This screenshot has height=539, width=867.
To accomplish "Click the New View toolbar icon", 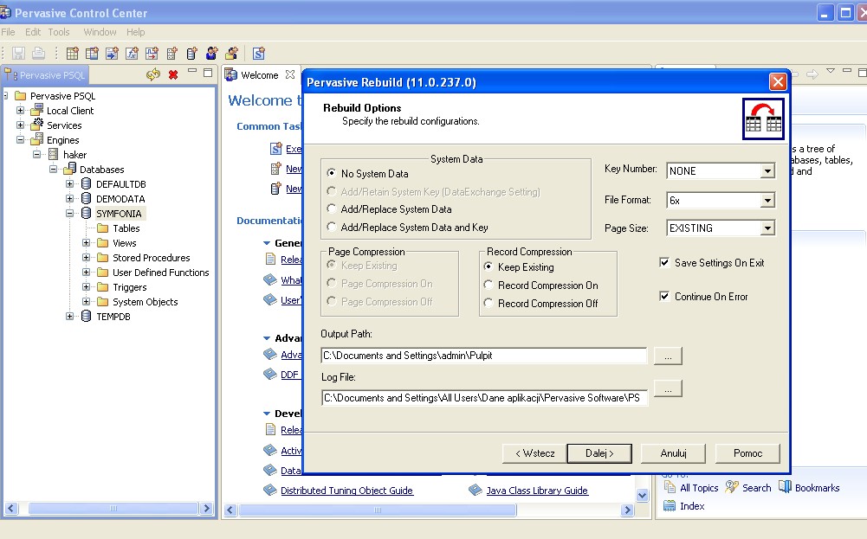I will pos(92,53).
